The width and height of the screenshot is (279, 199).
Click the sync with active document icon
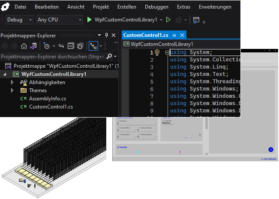61,46
